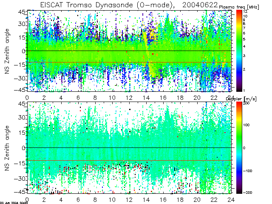Click the lower plot's "NS Zenith angle" axis label
272x204 pixels.
click(x=7, y=148)
